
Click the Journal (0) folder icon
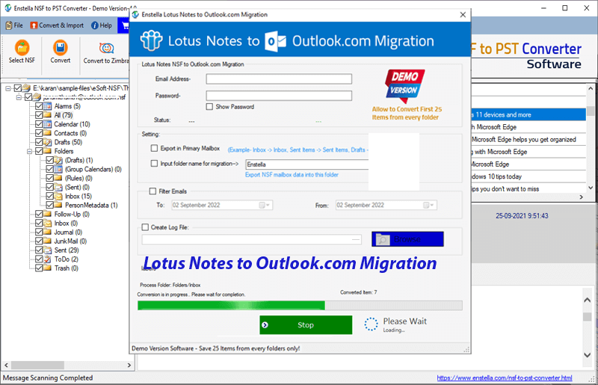tap(47, 232)
